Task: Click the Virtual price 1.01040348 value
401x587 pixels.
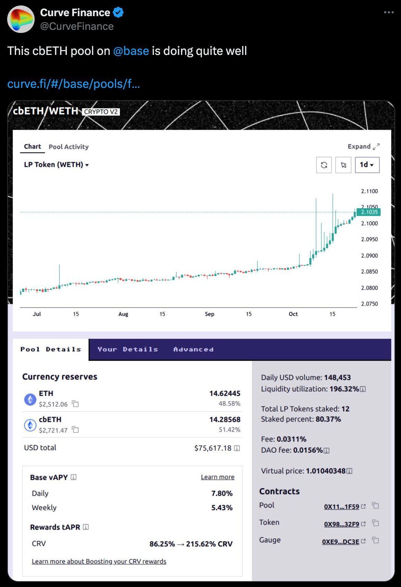Action: click(x=326, y=471)
